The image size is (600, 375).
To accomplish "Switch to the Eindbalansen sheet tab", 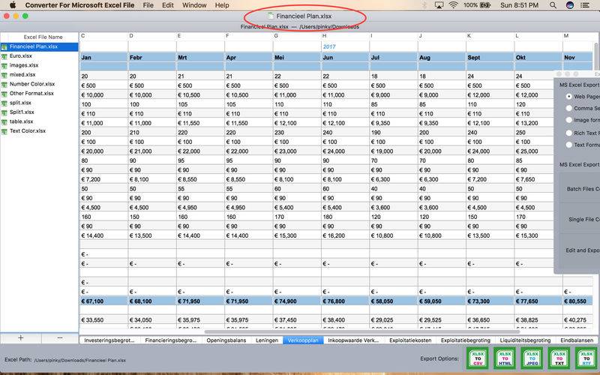I will click(x=577, y=340).
